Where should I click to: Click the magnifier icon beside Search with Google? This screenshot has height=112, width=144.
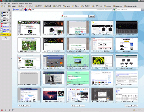(142, 10)
